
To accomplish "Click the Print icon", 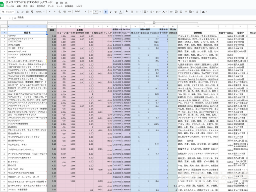I will pyautogui.click(x=27, y=12).
